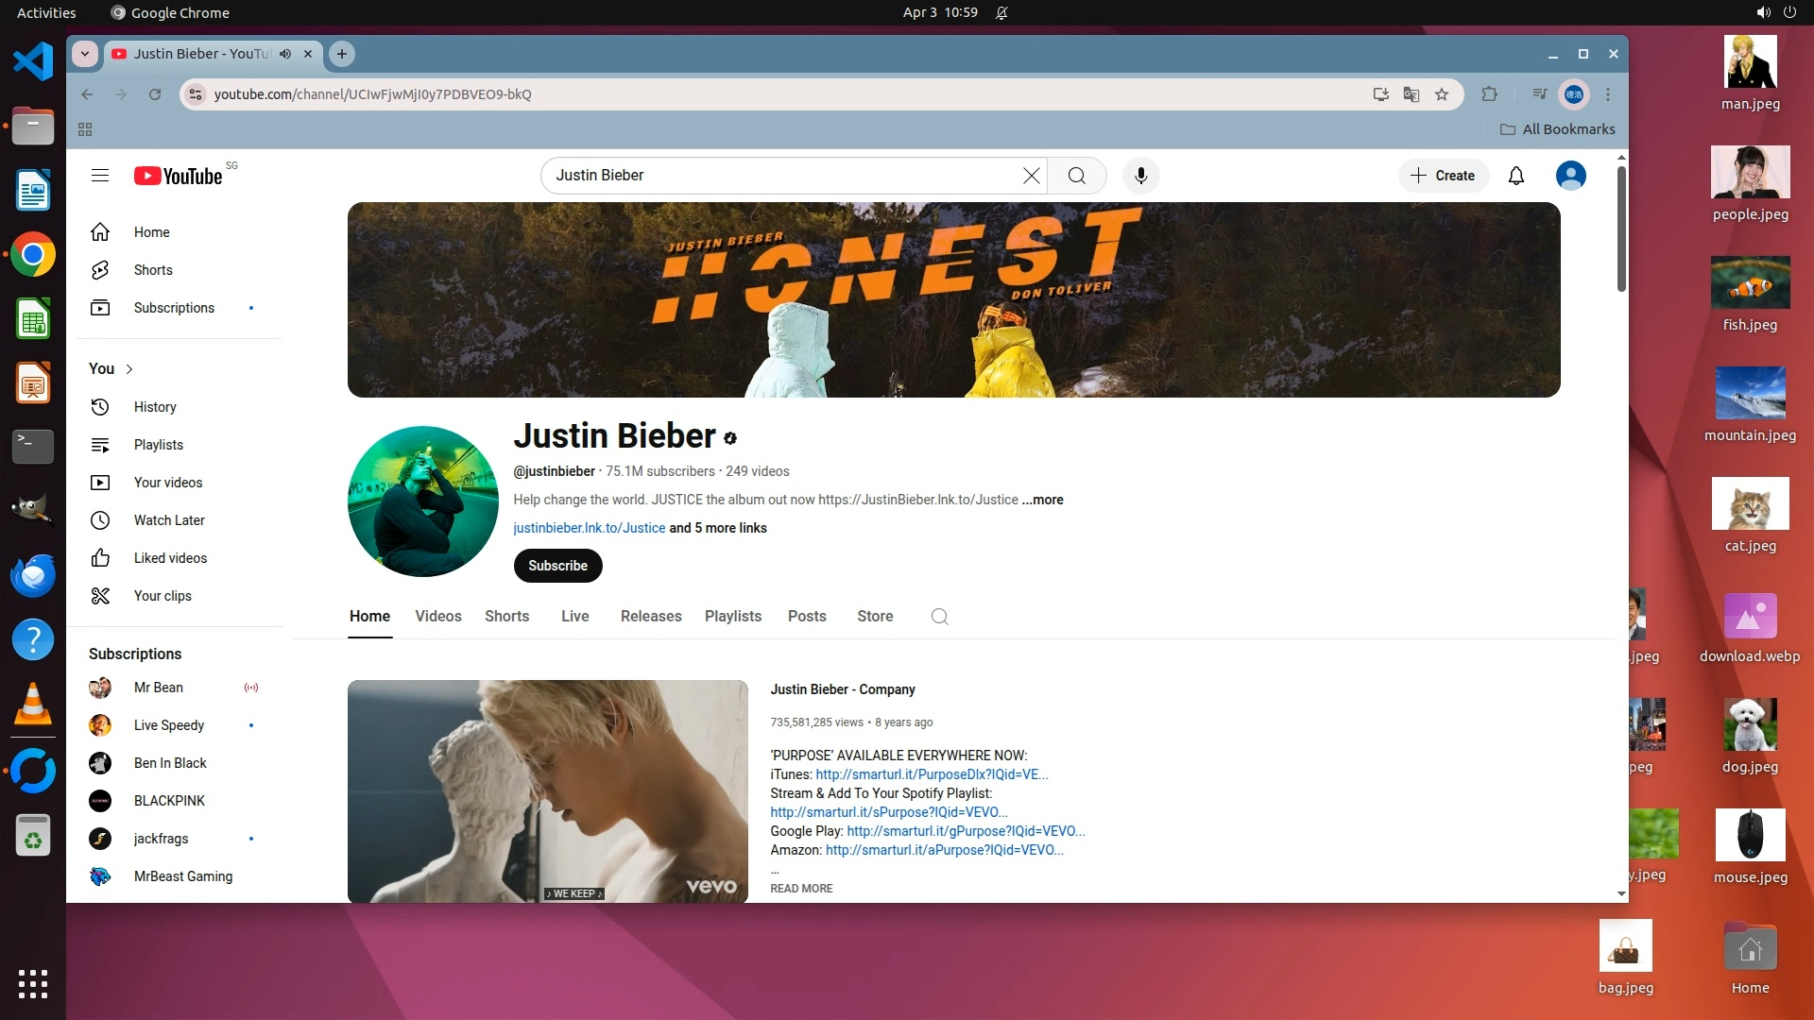
Task: Click the search magnifier button in the search bar
Action: point(1076,176)
